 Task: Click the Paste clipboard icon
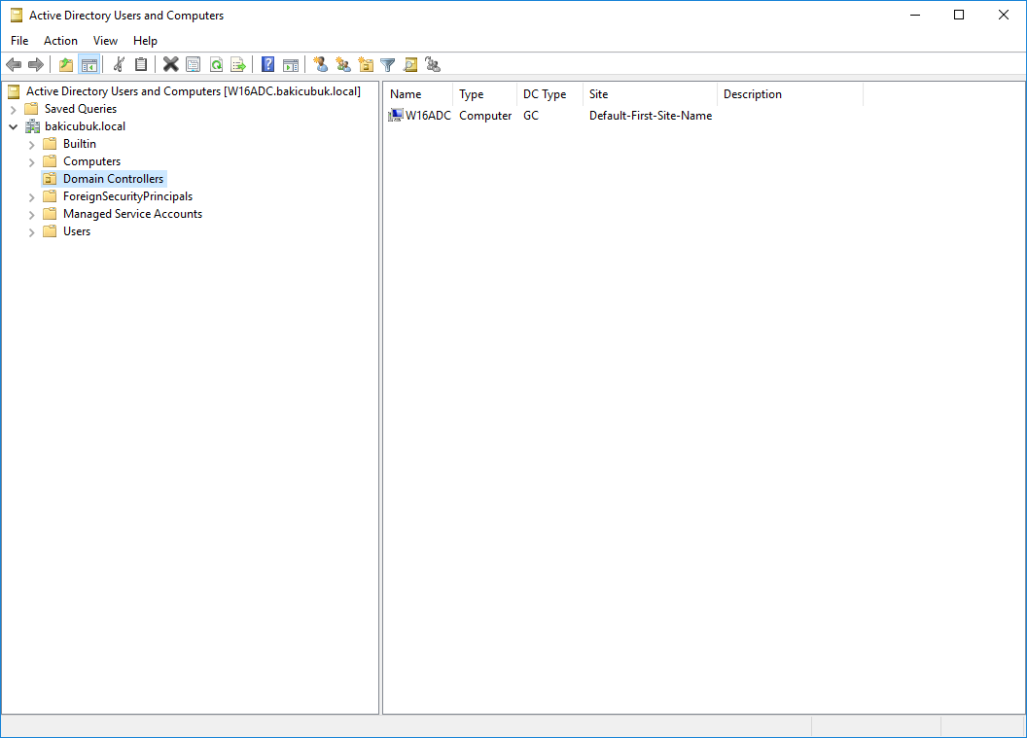pos(141,64)
